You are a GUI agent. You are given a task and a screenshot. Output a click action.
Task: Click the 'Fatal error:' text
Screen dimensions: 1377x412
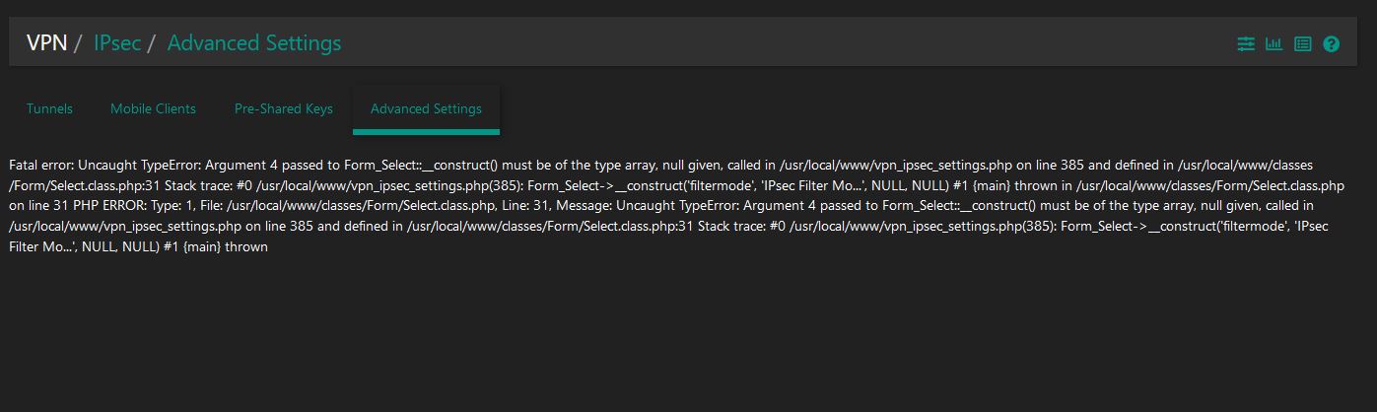point(40,166)
